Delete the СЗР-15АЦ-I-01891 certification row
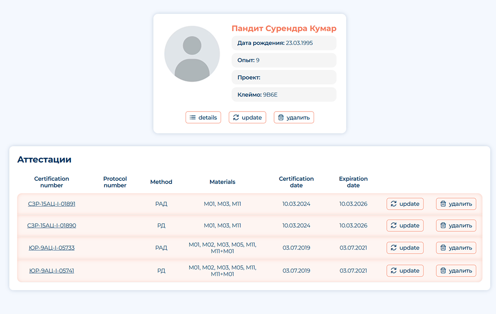 pyautogui.click(x=456, y=204)
